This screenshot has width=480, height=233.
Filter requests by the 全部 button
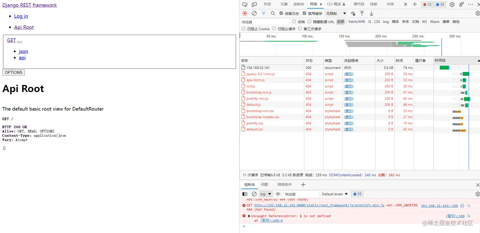pyautogui.click(x=341, y=22)
